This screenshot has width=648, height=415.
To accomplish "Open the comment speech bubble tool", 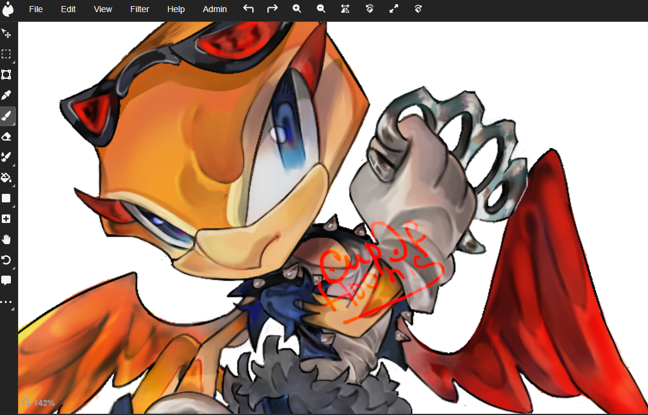I will point(7,281).
